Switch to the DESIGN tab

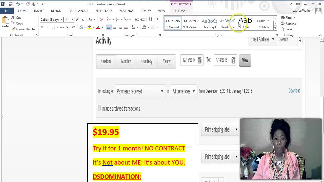click(x=56, y=11)
